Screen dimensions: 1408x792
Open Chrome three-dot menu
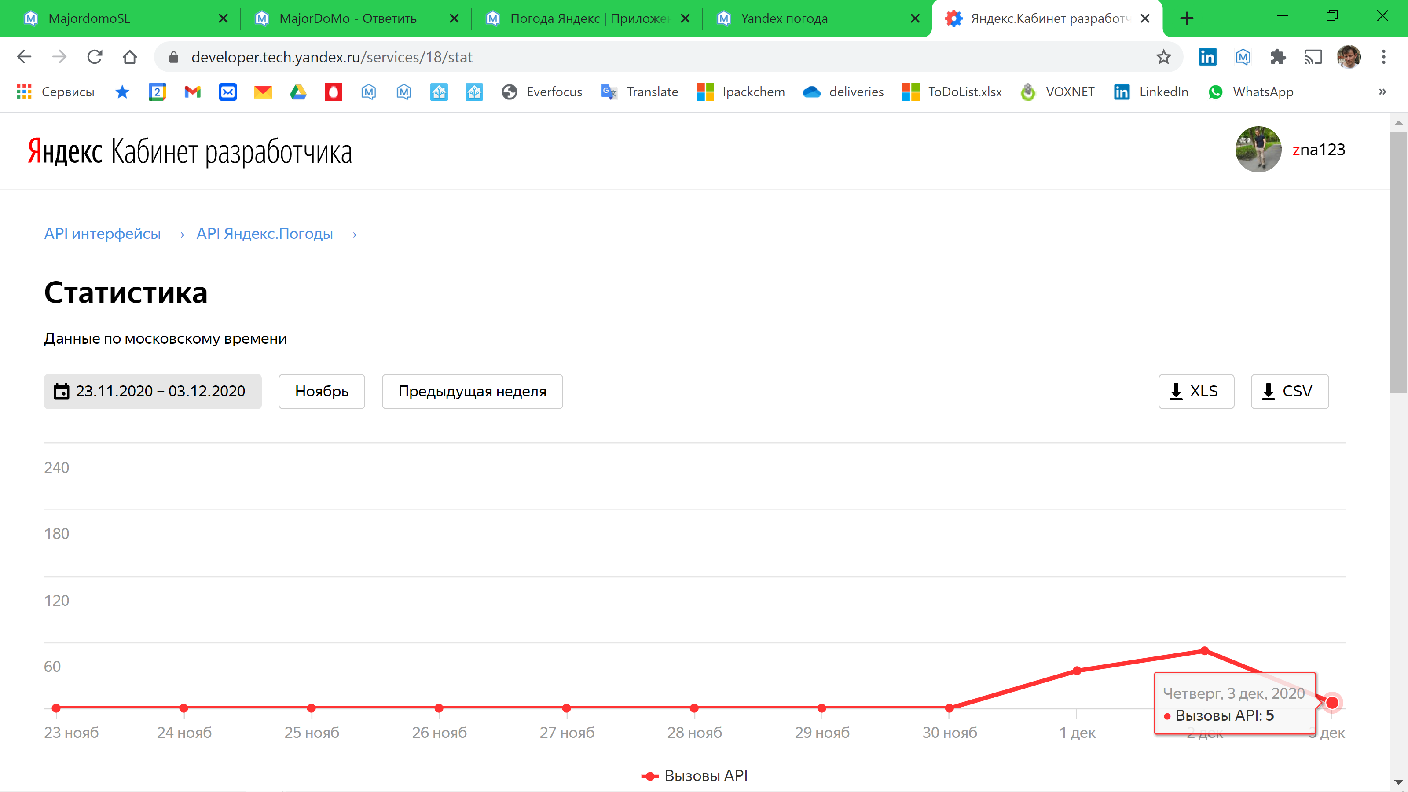1383,57
